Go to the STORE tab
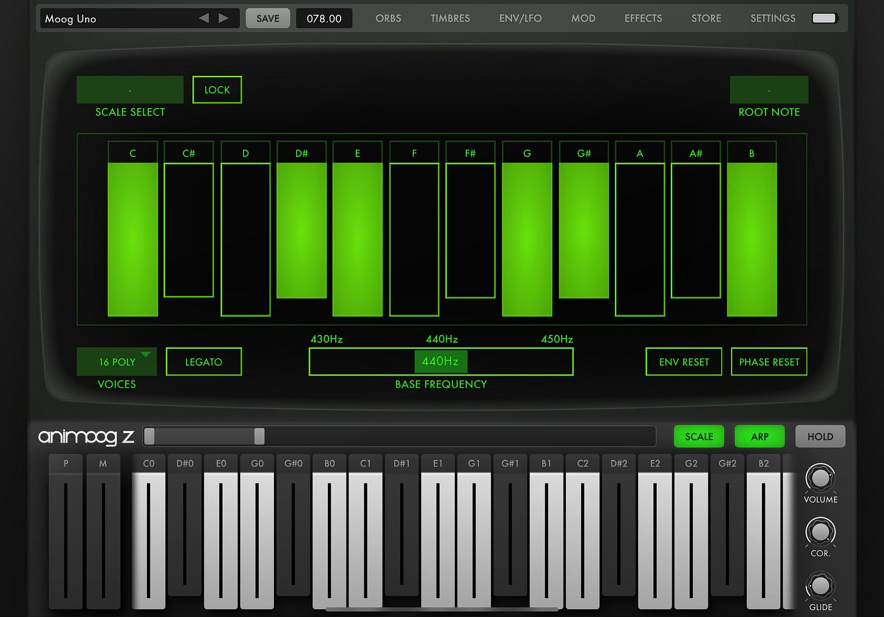This screenshot has height=617, width=884. tap(707, 18)
